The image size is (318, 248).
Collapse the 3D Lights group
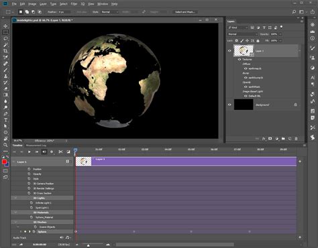(15, 198)
